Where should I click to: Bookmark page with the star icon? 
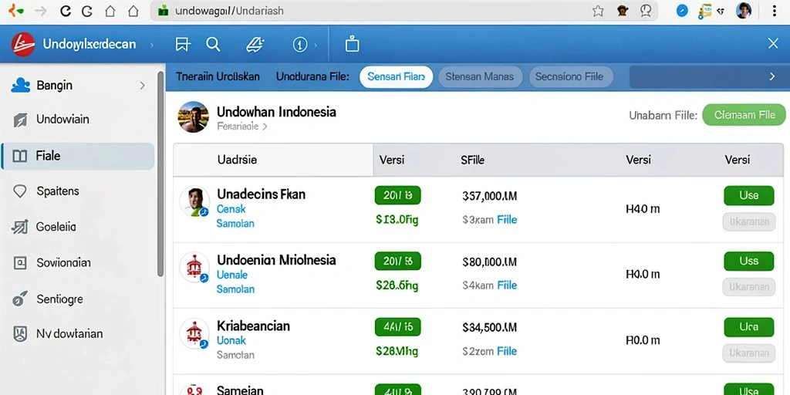tap(598, 11)
